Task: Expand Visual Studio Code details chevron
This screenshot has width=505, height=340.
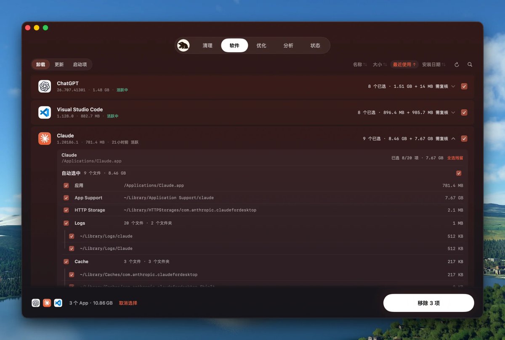Action: (x=453, y=113)
